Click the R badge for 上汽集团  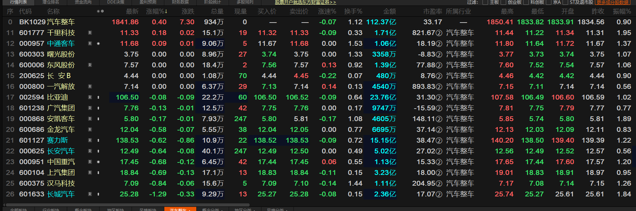coord(90,173)
